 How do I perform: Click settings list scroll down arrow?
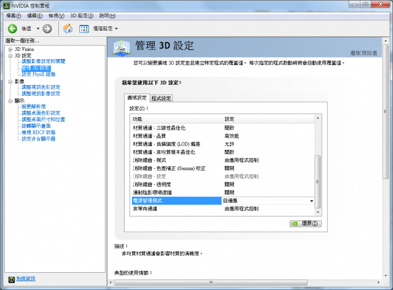coord(318,212)
